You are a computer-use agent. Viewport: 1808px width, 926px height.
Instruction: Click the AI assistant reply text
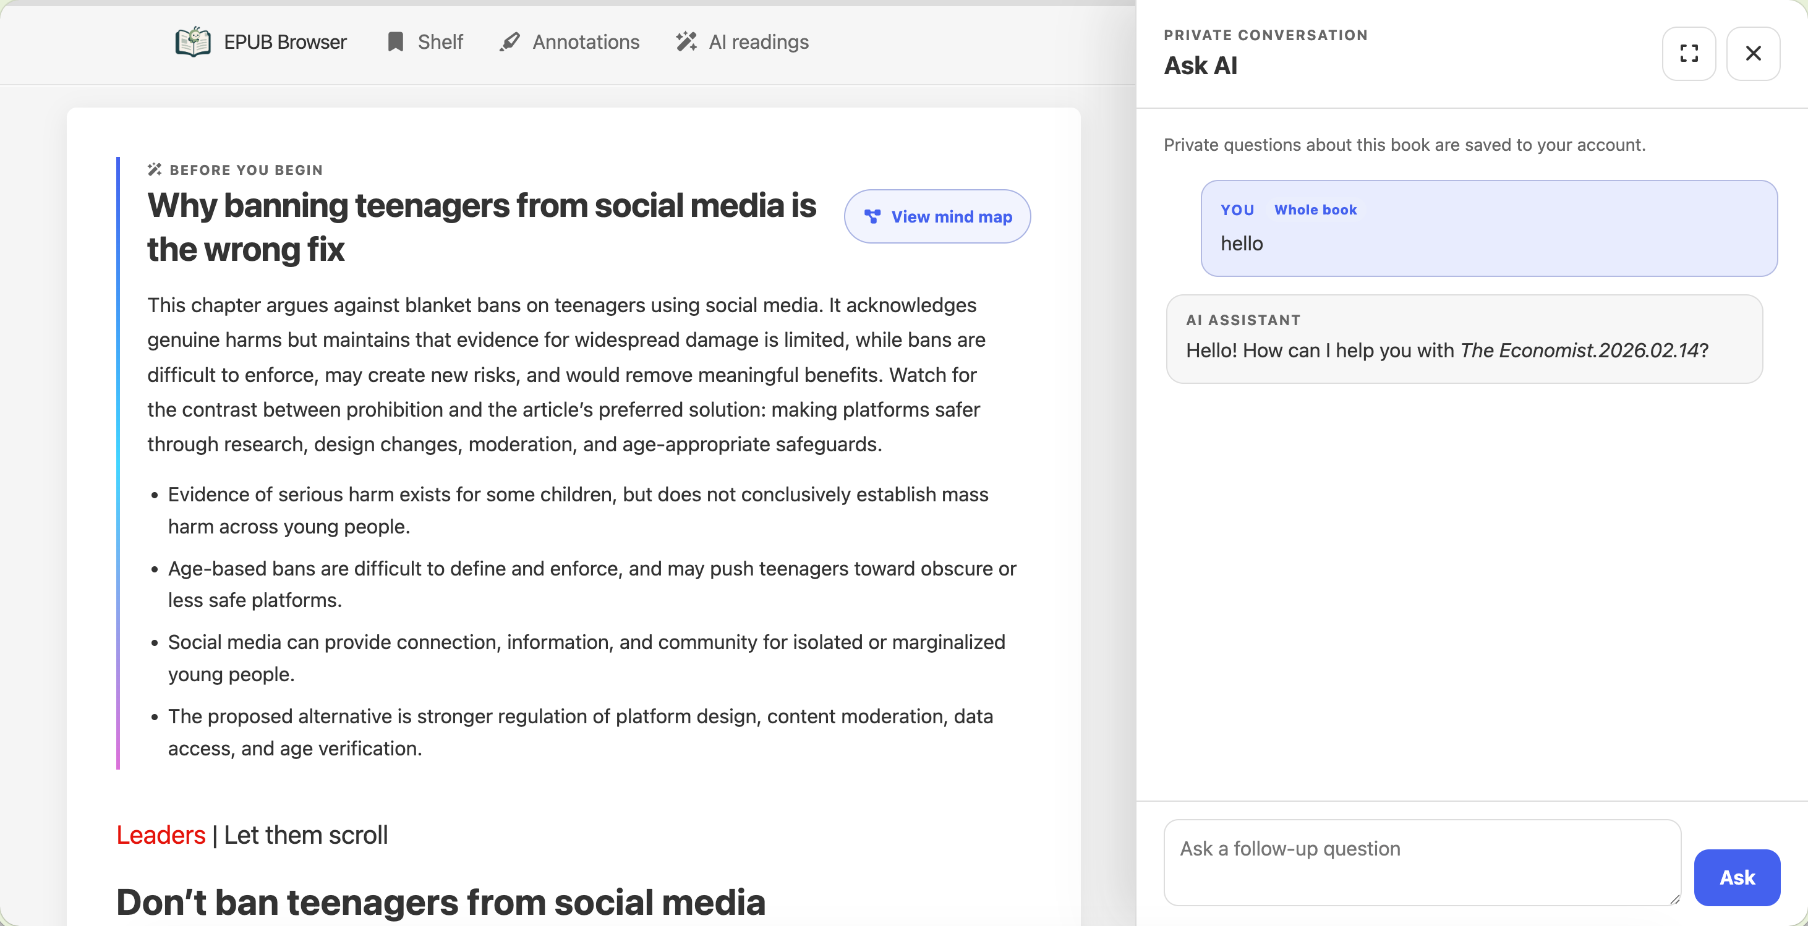click(1446, 350)
